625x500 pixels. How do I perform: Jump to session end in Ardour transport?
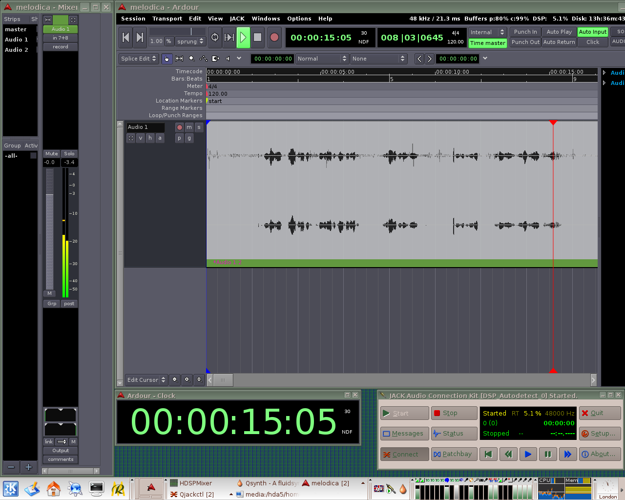[140, 38]
